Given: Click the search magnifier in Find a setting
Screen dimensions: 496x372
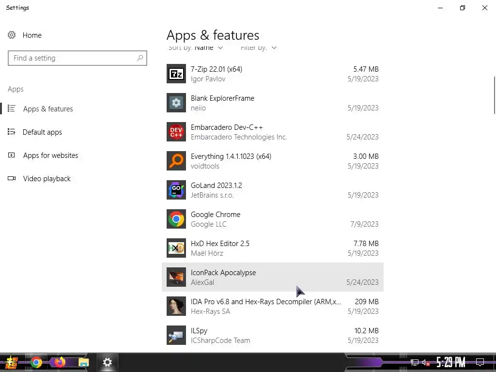Looking at the screenshot, I should click(x=140, y=58).
